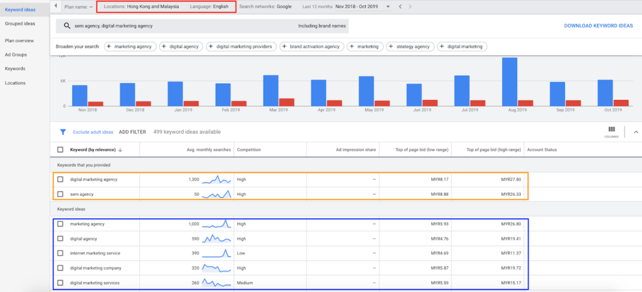Click DOWNLOAD KEYWORD IDEAS
The width and height of the screenshot is (642, 292).
tap(598, 26)
